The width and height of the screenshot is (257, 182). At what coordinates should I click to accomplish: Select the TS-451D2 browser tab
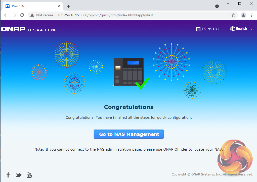(33, 6)
